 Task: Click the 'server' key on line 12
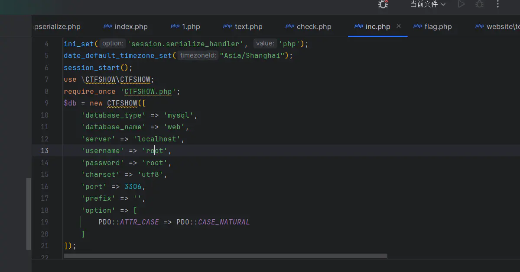tap(98, 139)
